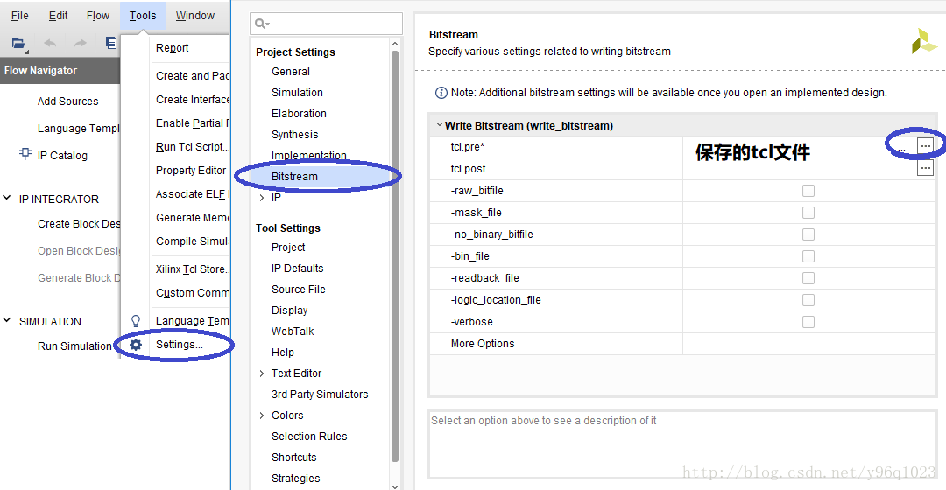Collapse the IP INTEGRATOR section
The image size is (946, 490).
coord(7,199)
